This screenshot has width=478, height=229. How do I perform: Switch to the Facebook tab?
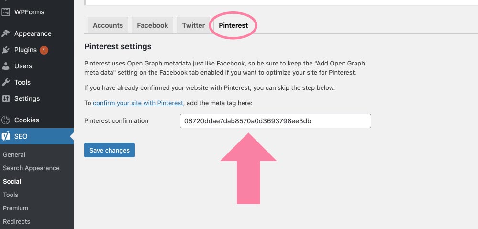click(153, 25)
